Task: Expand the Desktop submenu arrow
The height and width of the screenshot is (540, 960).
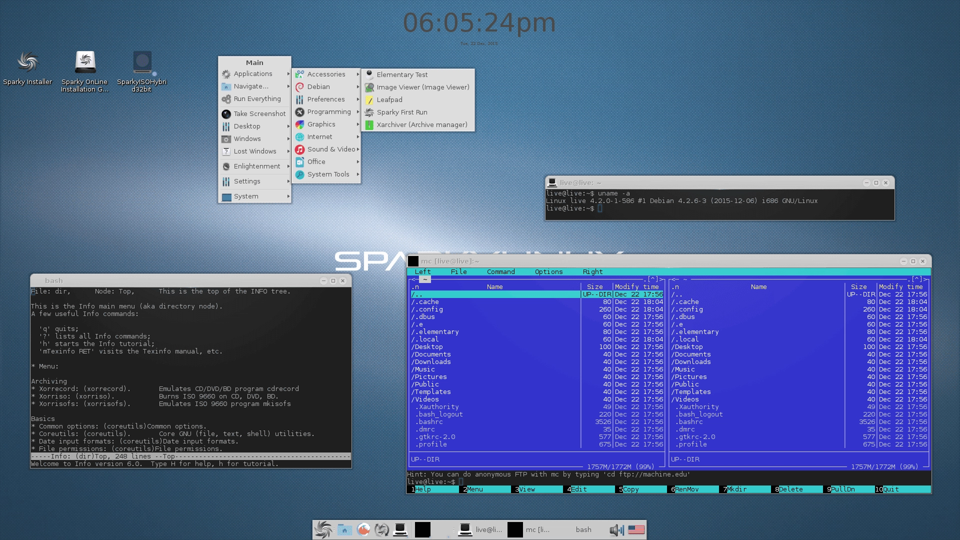Action: point(288,126)
